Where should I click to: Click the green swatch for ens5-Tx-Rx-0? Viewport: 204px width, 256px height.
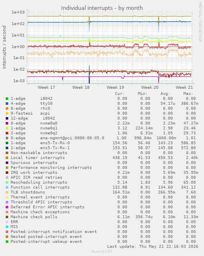click(7, 143)
